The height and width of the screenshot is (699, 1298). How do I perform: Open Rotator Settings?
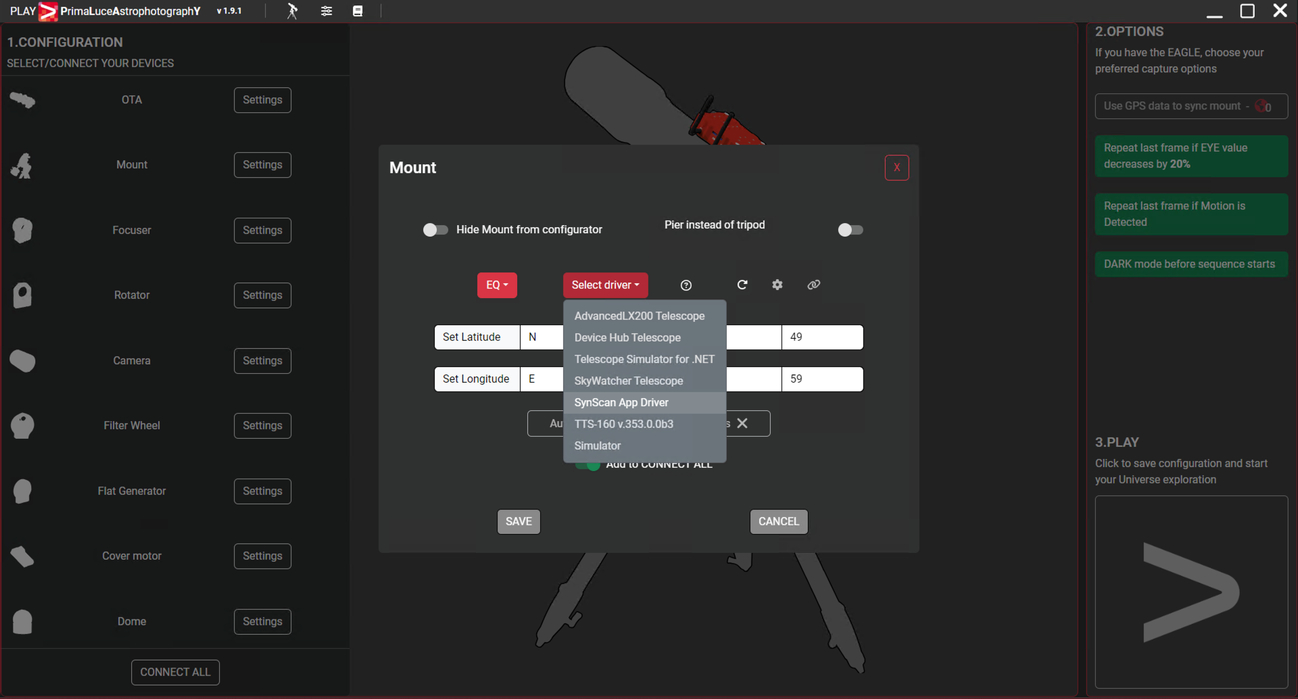coord(262,295)
